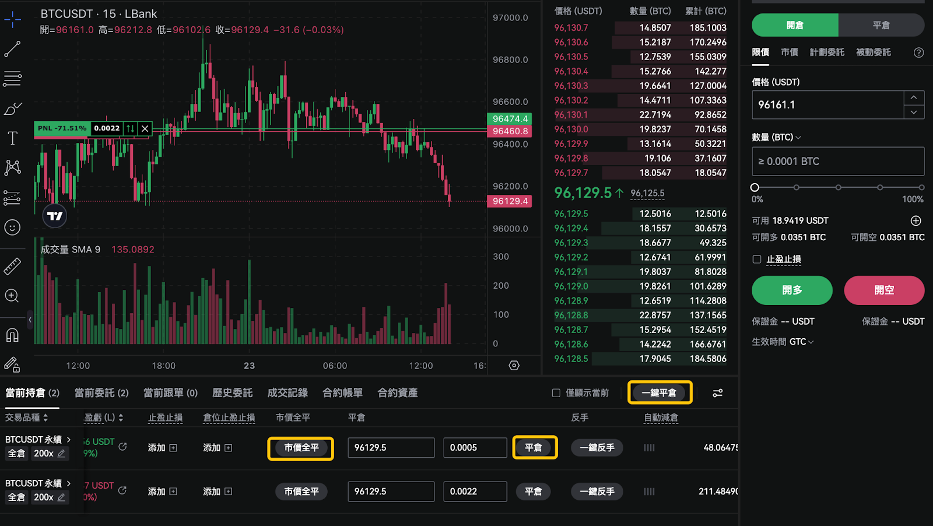Click the red 開空 button
Viewport: 933px width, 526px height.
(884, 290)
